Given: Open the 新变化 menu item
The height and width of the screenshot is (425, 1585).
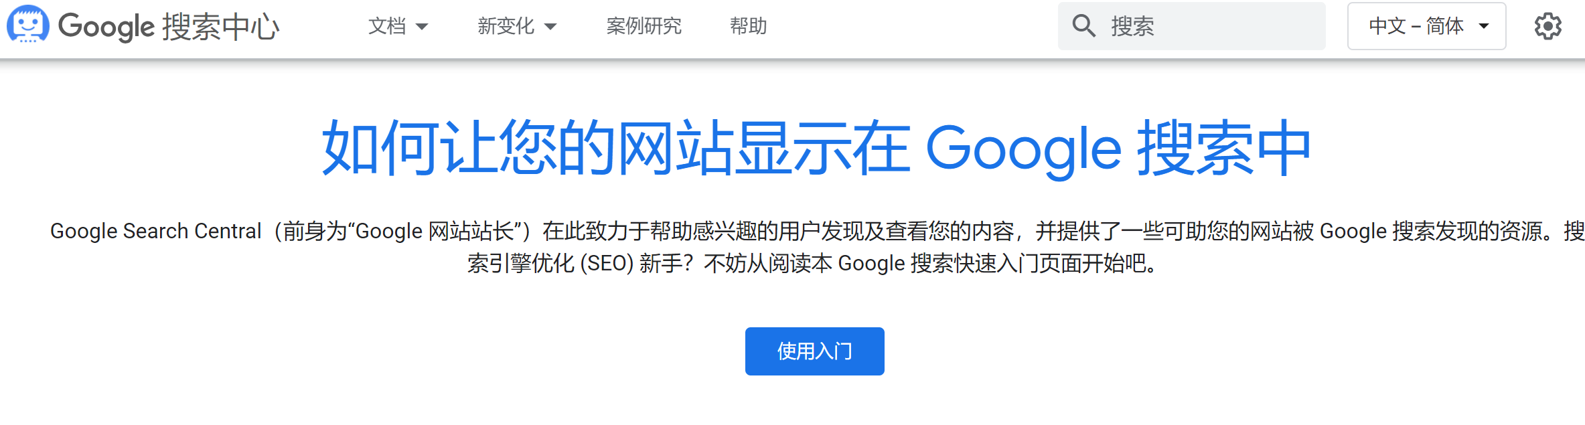Looking at the screenshot, I should 517,26.
